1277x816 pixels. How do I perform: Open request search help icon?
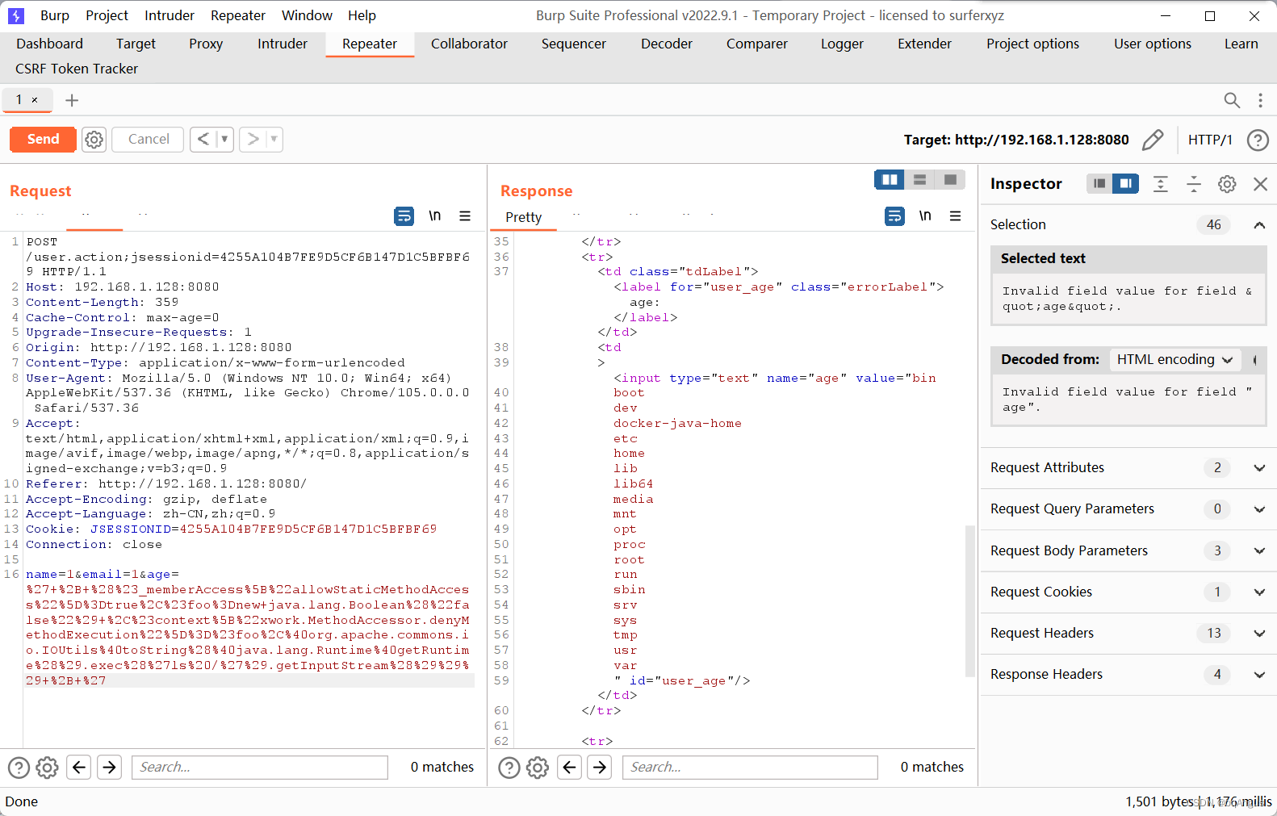tap(19, 768)
